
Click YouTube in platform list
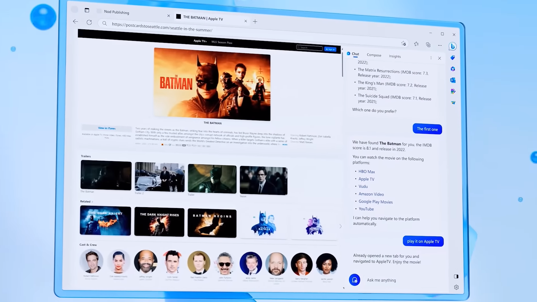(366, 209)
